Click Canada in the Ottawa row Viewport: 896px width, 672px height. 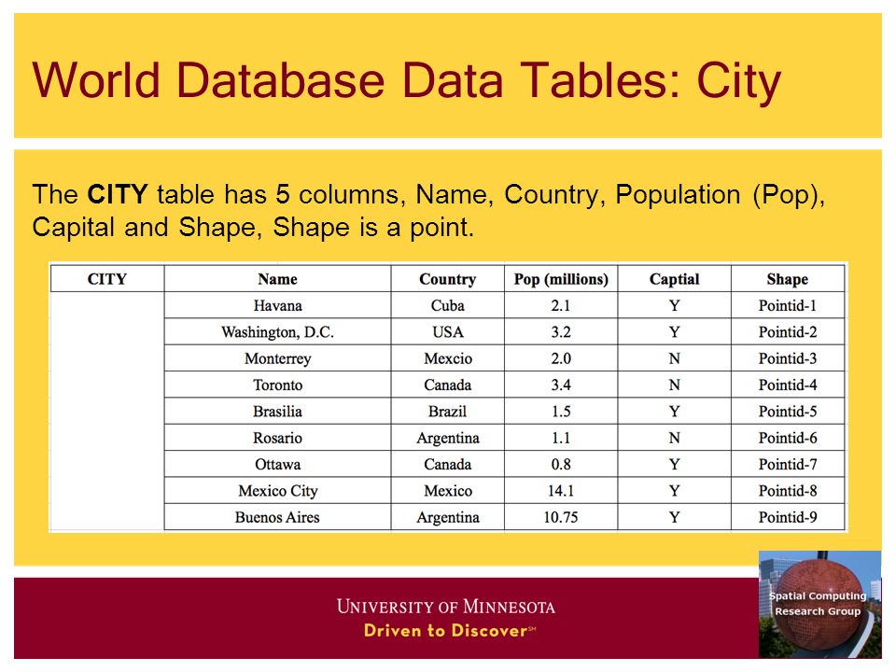pyautogui.click(x=447, y=464)
